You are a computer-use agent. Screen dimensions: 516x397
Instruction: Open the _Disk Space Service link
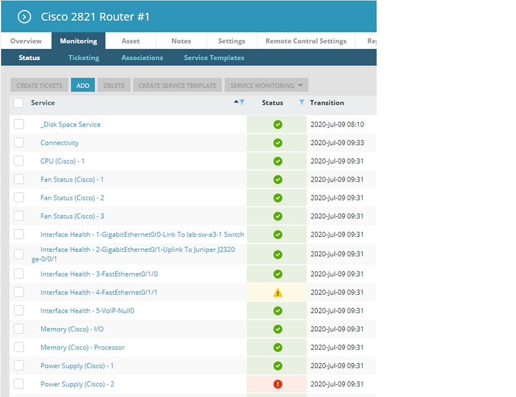(x=71, y=125)
